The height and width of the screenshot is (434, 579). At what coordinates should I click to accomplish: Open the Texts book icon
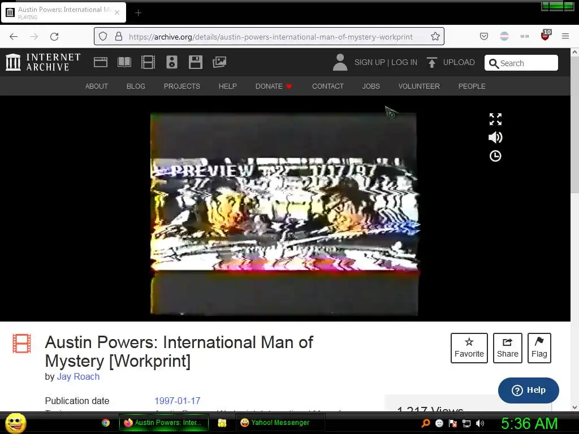click(124, 62)
